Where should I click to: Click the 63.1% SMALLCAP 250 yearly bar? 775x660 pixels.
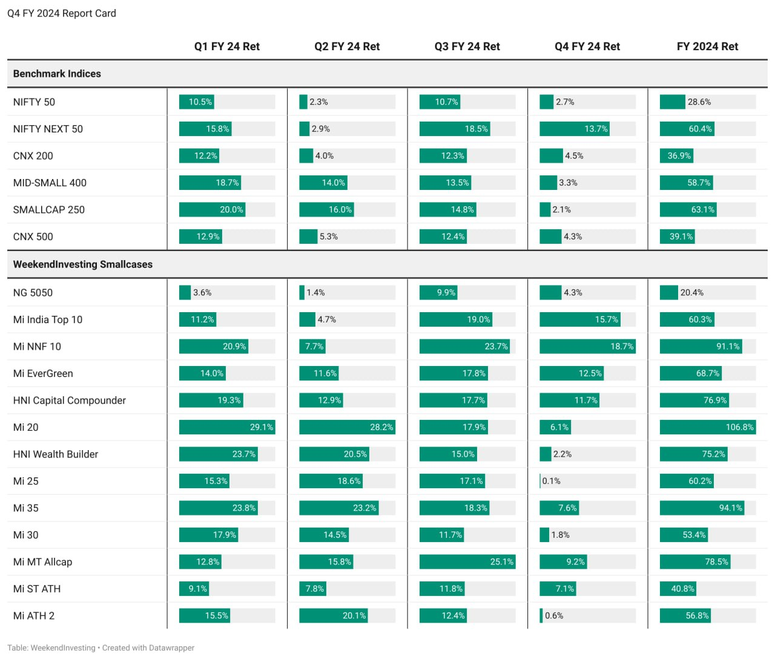pyautogui.click(x=688, y=210)
